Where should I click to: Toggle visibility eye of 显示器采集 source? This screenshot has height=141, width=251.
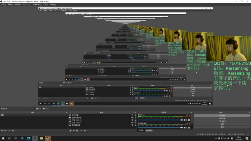pyautogui.click(x=132, y=125)
